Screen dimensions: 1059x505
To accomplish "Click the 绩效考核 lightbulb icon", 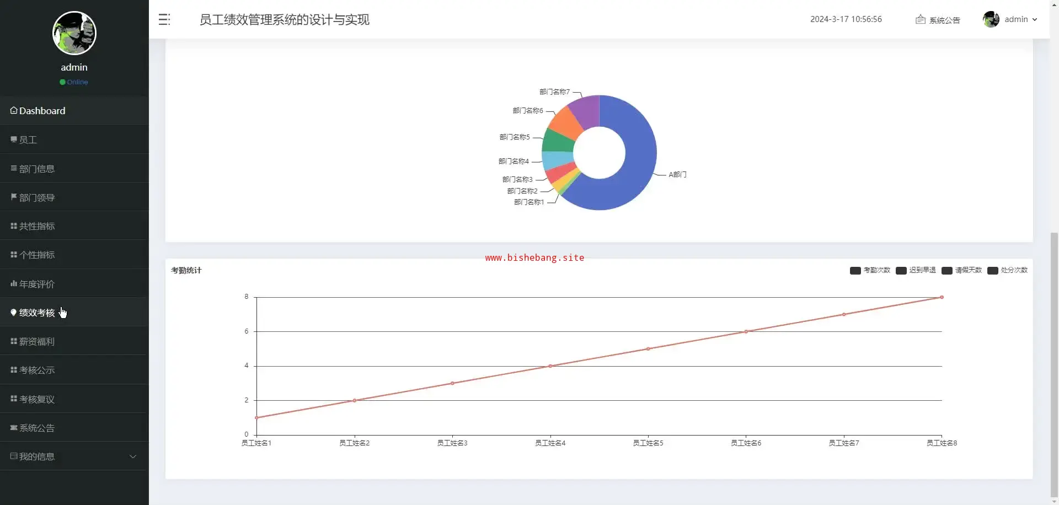I will pyautogui.click(x=14, y=313).
